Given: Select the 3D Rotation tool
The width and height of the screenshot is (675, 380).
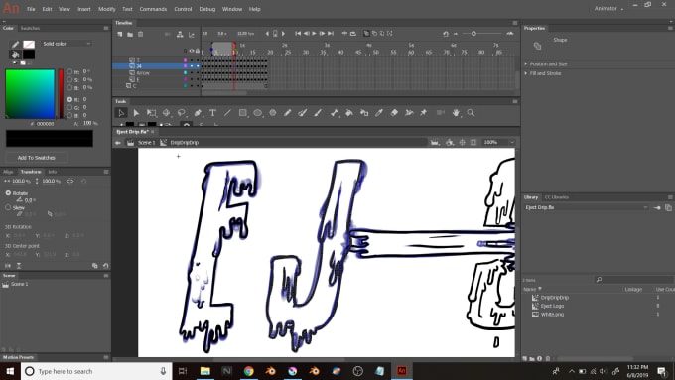Looking at the screenshot, I should [166, 113].
